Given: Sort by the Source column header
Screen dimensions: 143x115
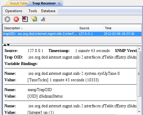Looking at the screenshot, I should tap(91, 28).
